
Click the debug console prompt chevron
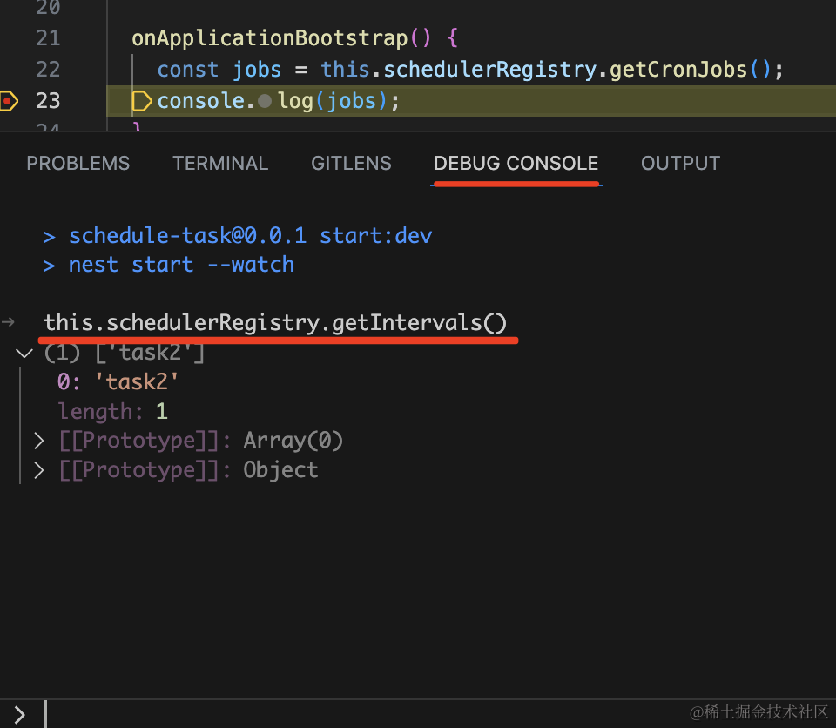coord(19,715)
